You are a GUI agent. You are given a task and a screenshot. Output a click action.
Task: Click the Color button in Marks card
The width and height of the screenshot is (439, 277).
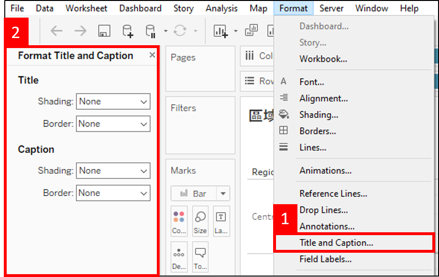click(x=179, y=221)
